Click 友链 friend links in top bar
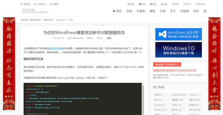223x115 pixels. pos(176,4)
